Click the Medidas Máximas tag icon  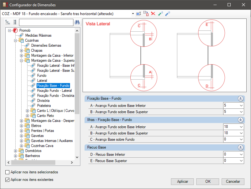pyautogui.click(x=21, y=35)
